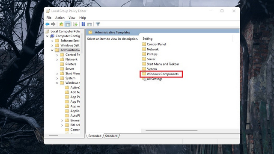
Task: Collapse the Windows Components tree node
Action: pyautogui.click(x=57, y=83)
